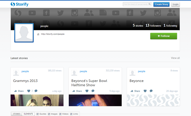Click the 313,130 views text
Screen dimensions: 191x116
click(113, 70)
